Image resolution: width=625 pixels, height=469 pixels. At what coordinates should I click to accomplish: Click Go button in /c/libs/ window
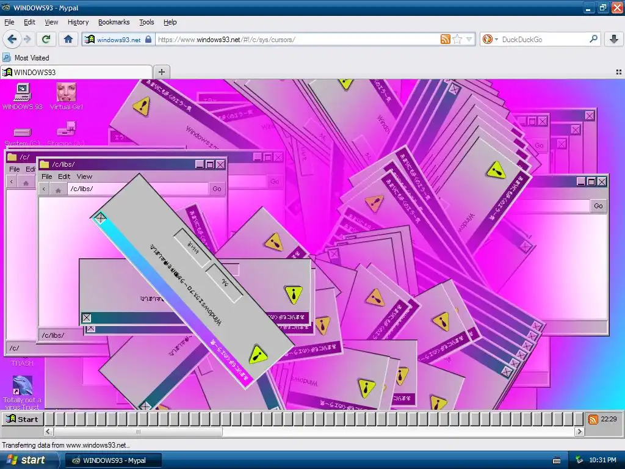point(217,189)
